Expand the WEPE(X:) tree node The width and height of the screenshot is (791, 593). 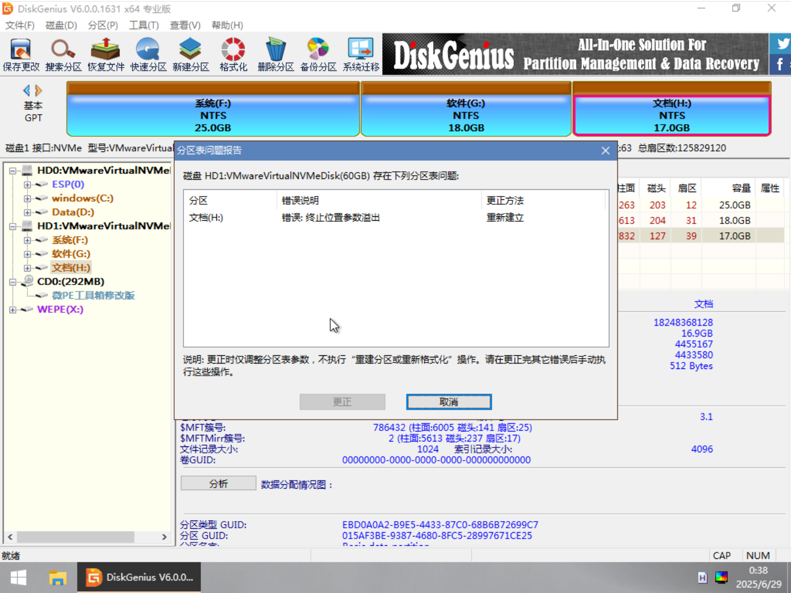(x=13, y=309)
